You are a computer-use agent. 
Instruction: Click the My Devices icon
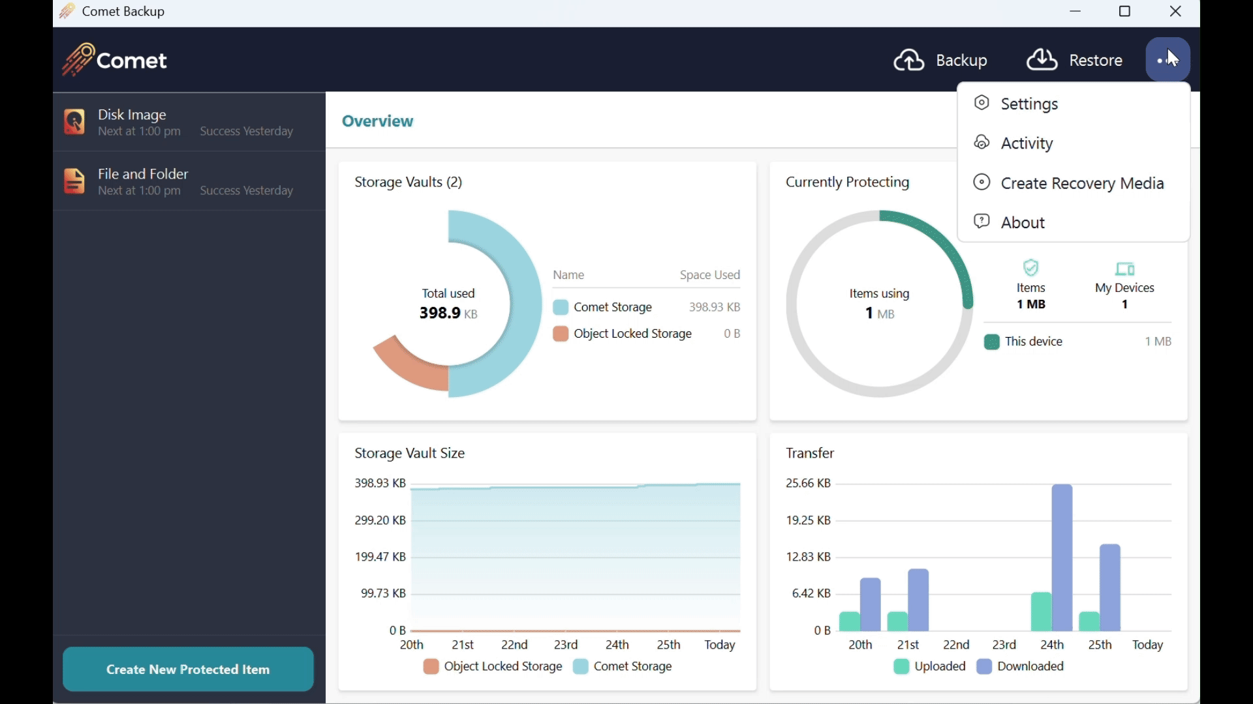[1124, 269]
